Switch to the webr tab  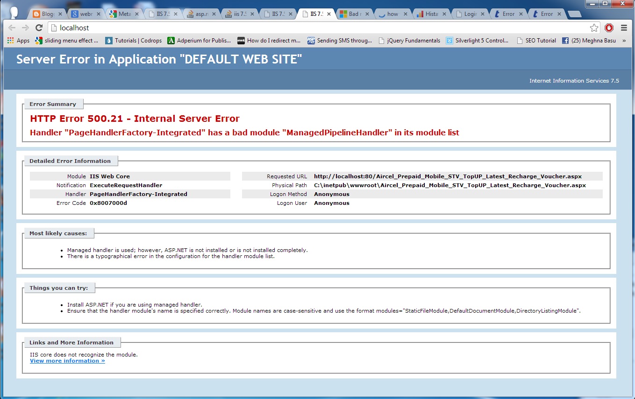coord(86,14)
